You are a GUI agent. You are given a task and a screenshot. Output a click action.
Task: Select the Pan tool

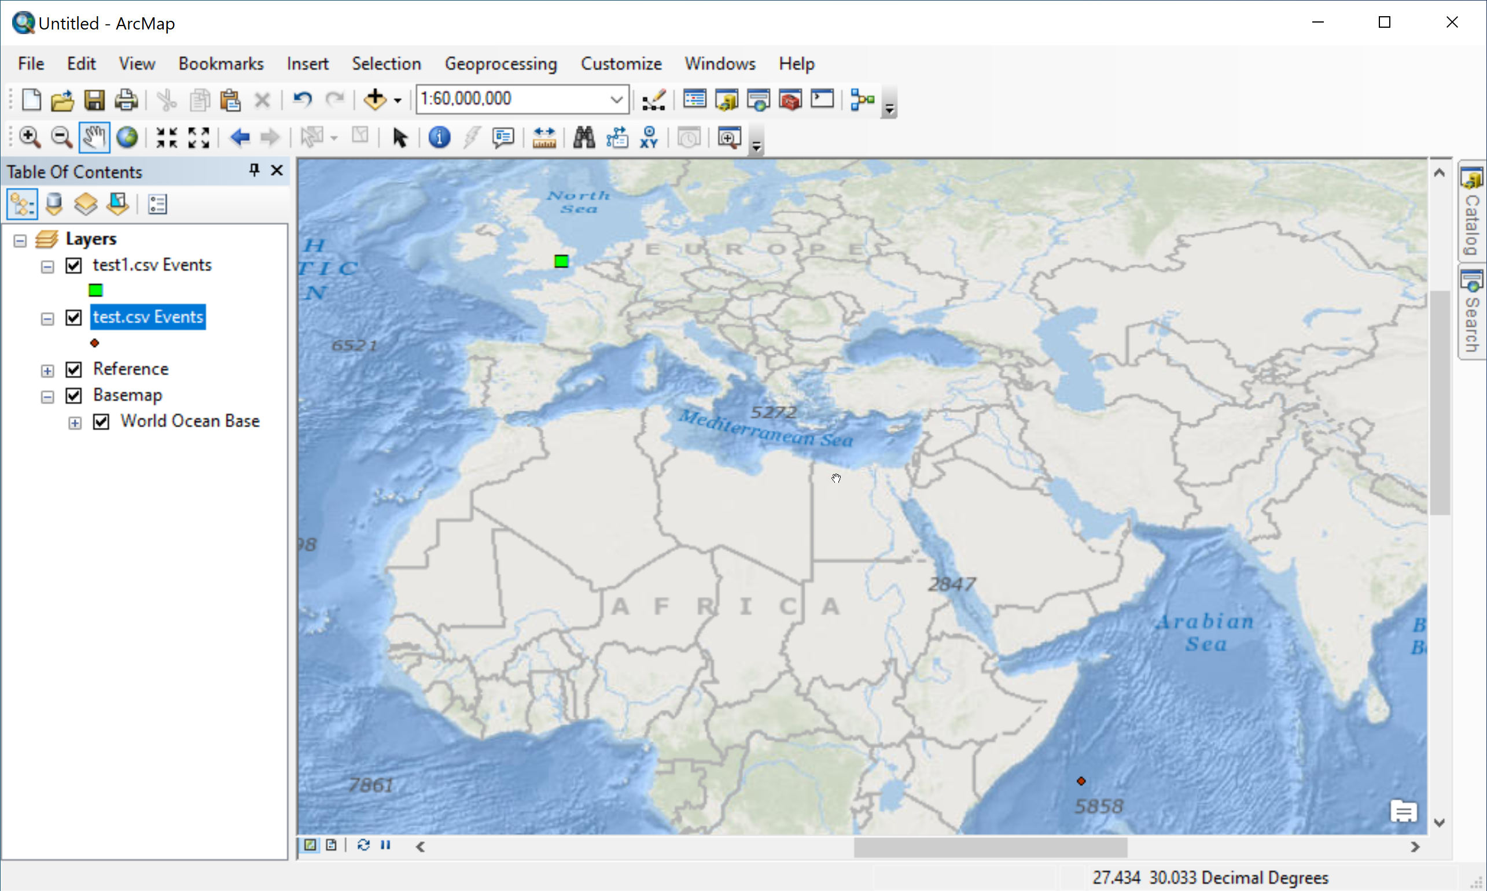(94, 137)
